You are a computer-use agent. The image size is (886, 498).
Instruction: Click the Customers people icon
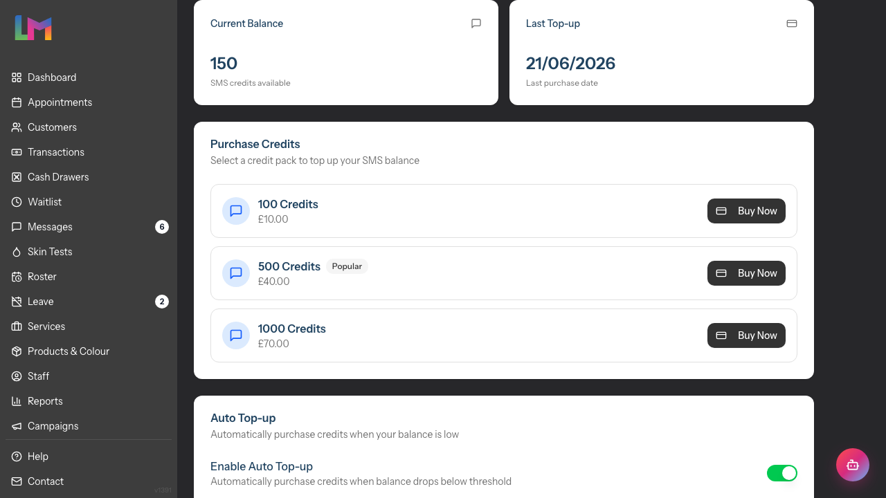coord(17,127)
